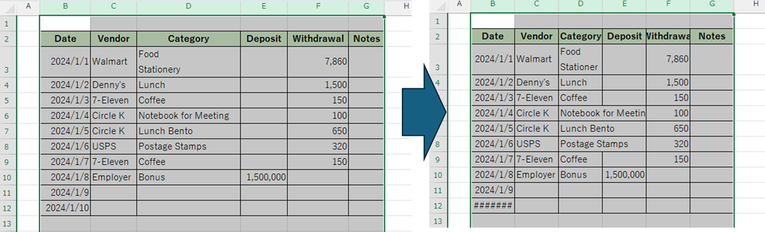Select column E header in right spreadsheet
The height and width of the screenshot is (232, 765).
tap(624, 5)
